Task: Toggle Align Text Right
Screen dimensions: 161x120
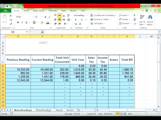Action: [64, 19]
